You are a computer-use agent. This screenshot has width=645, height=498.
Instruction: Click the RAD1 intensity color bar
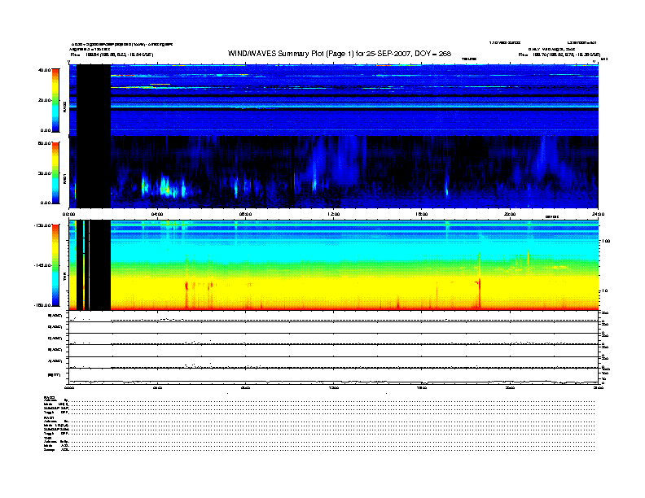pos(55,173)
